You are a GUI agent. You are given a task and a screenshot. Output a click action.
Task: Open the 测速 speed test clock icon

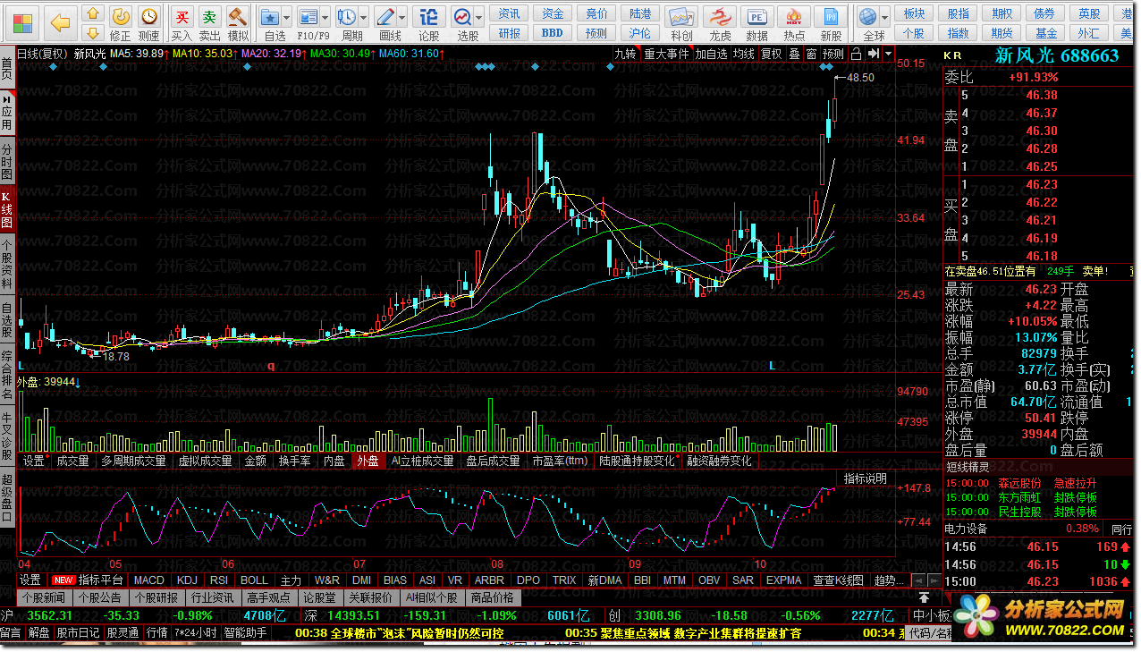click(x=148, y=23)
